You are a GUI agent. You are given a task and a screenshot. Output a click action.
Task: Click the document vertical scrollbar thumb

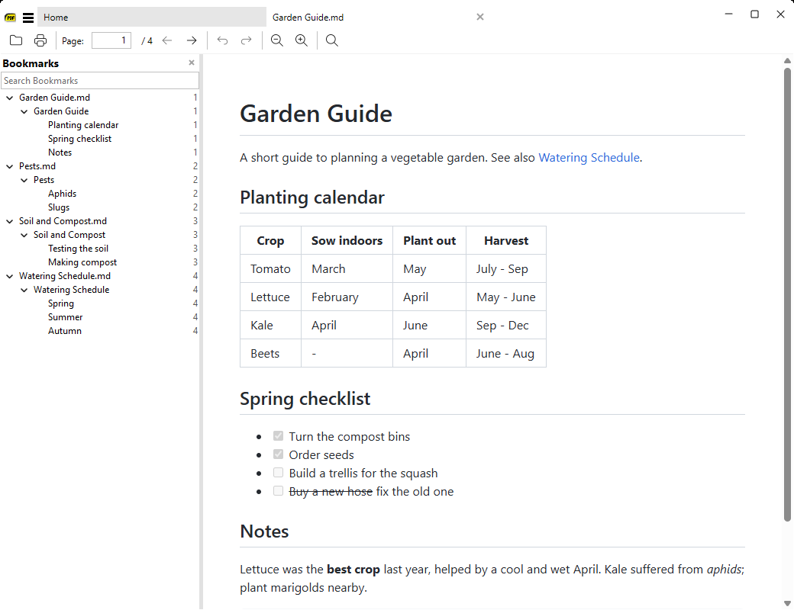click(x=787, y=294)
